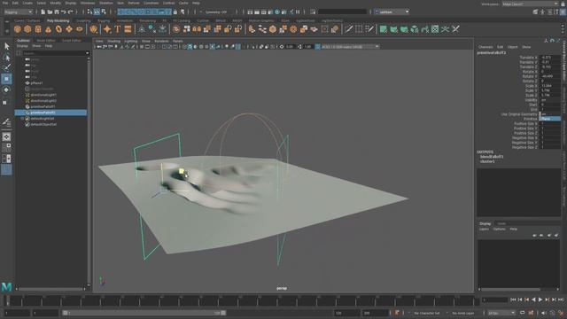567x319 pixels.
Task: Switch to single-pane layout in toolbox
Action: click(6, 136)
